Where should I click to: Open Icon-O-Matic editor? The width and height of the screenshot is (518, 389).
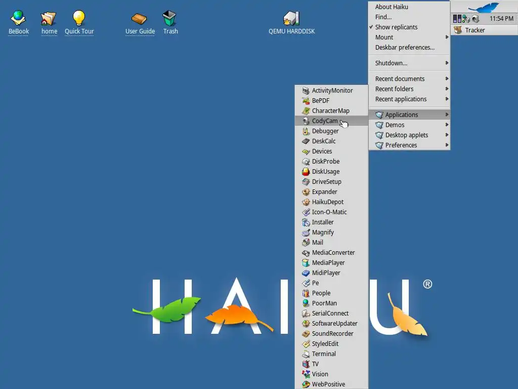(331, 212)
